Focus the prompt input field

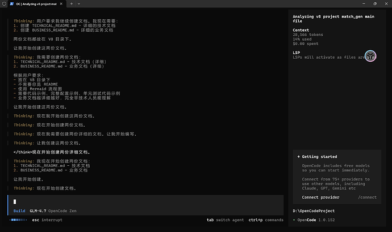(146, 201)
